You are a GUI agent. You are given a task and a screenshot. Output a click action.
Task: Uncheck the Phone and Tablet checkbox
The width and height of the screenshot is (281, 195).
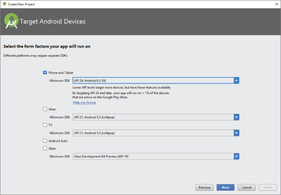[45, 73]
